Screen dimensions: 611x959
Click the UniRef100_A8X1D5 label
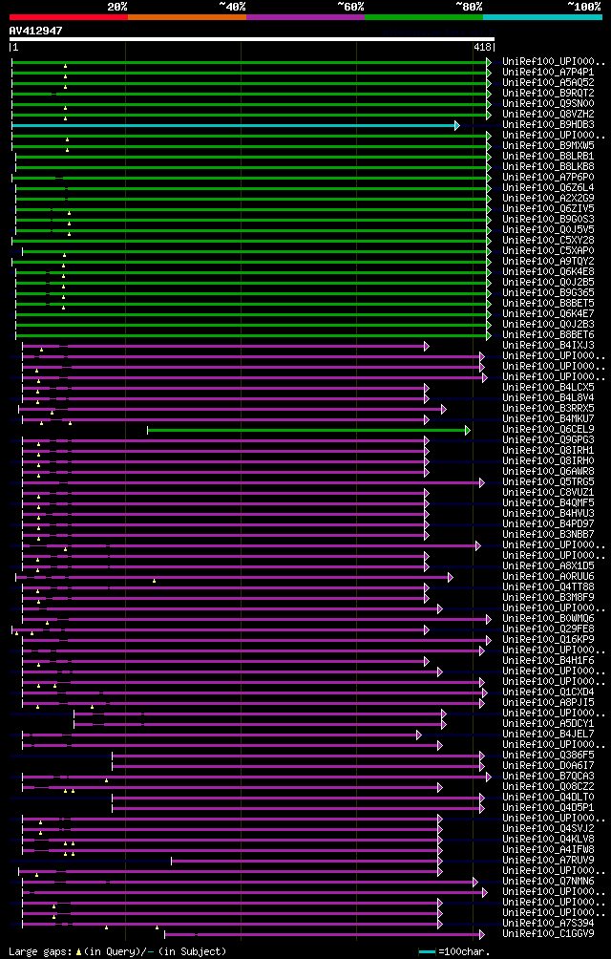[x=548, y=565]
